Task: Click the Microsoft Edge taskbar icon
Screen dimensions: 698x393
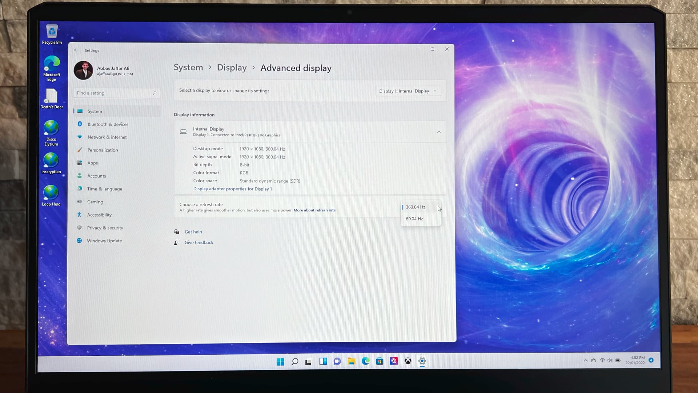Action: coord(365,361)
